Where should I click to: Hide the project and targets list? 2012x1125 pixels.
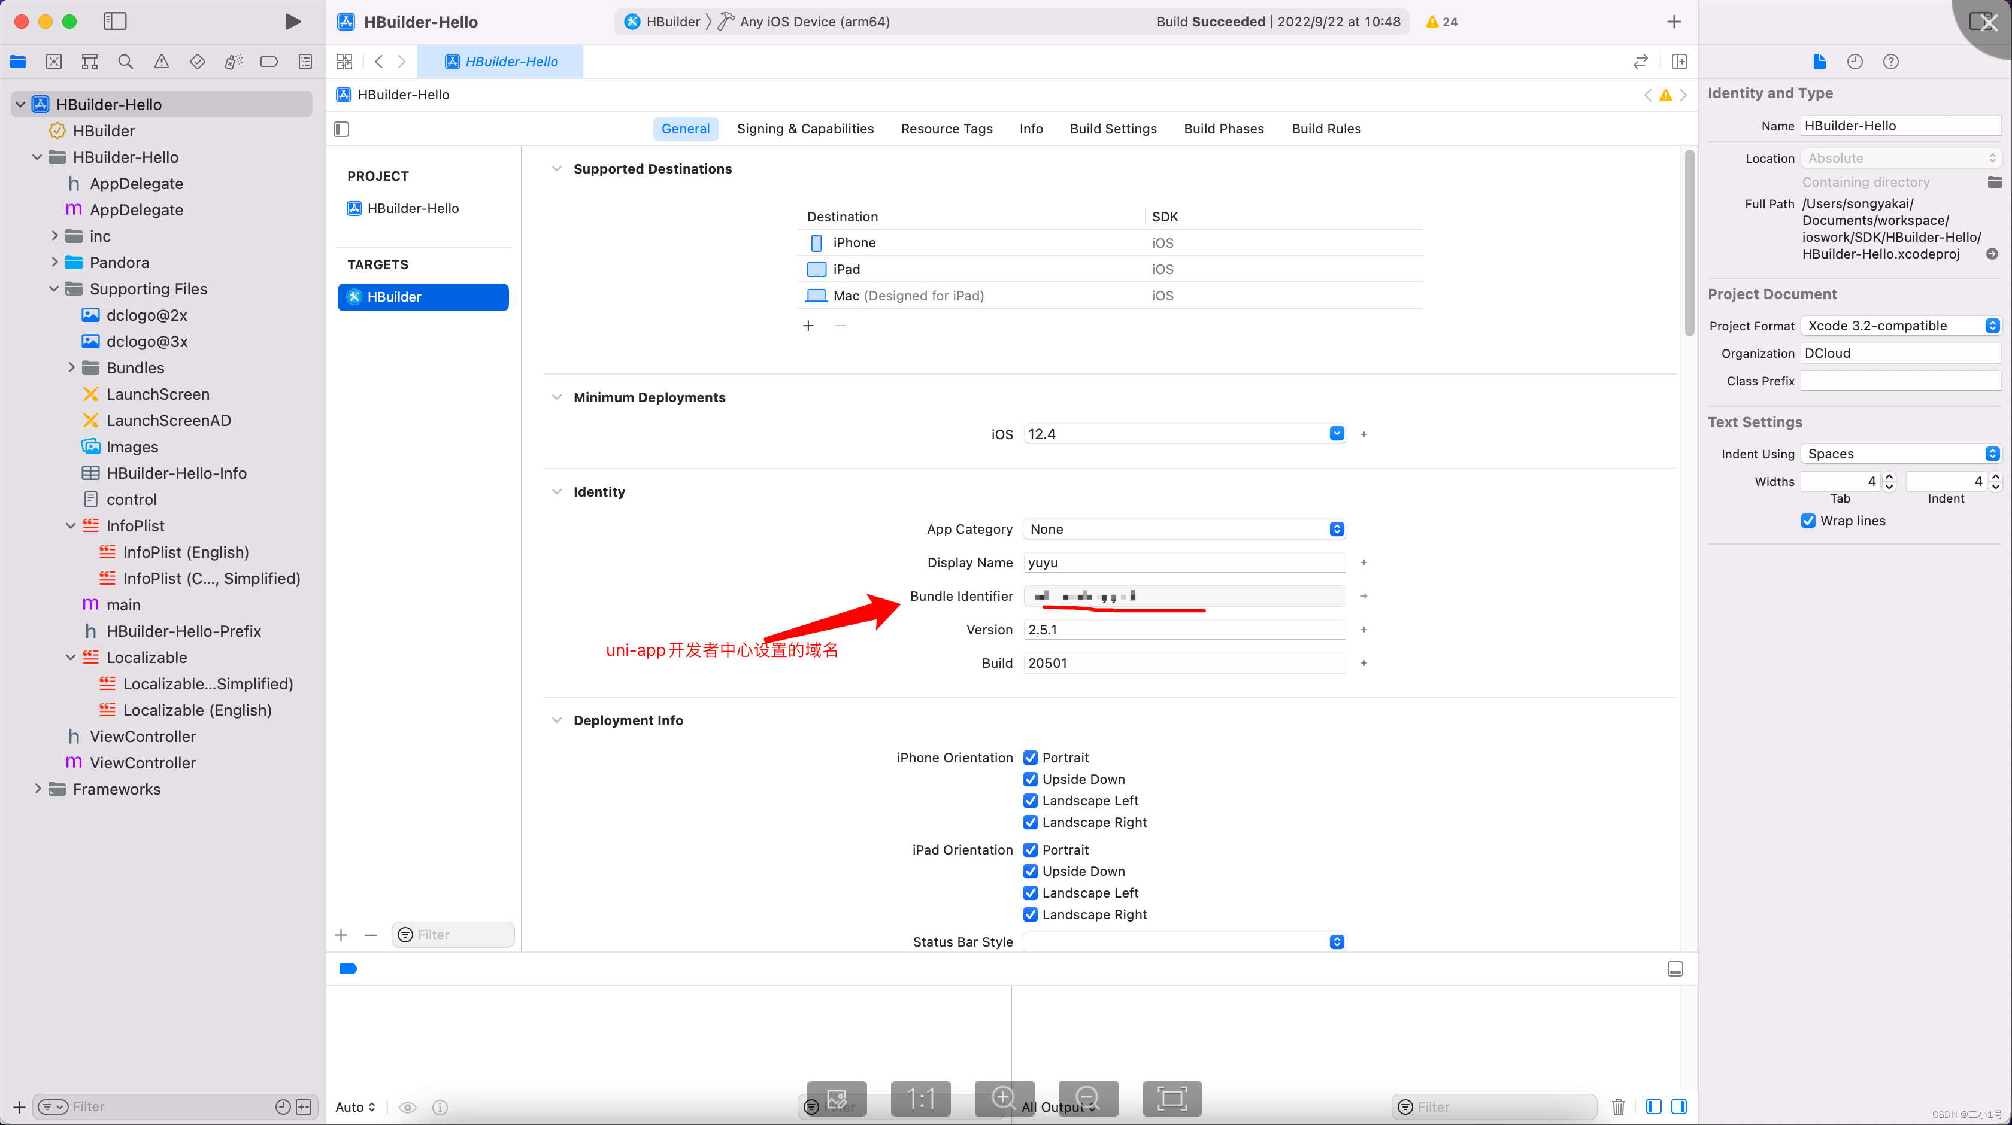point(341,129)
